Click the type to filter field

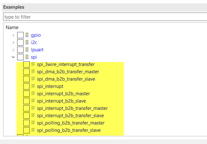coord(105,17)
